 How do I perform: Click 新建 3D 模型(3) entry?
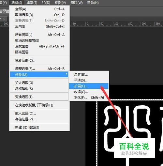point(40,128)
